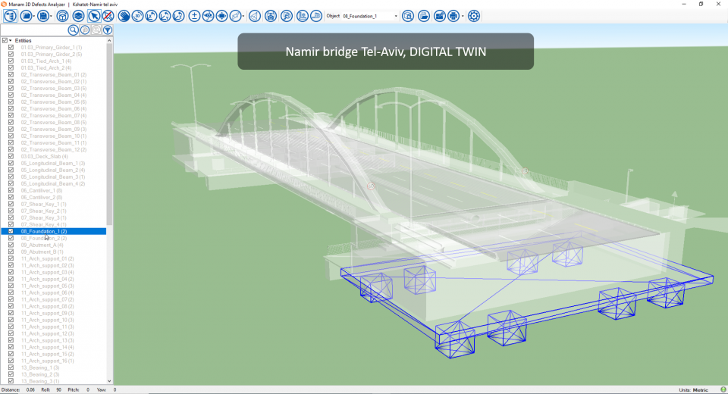Image resolution: width=728 pixels, height=394 pixels.
Task: Click the print icon
Action: tap(453, 16)
